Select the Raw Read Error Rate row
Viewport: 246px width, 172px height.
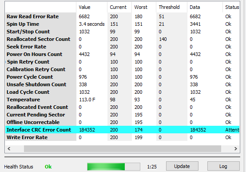(123, 16)
